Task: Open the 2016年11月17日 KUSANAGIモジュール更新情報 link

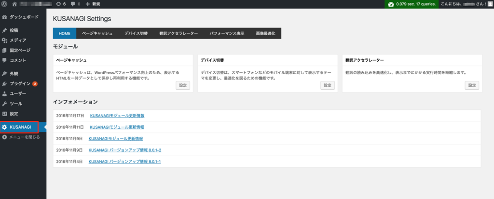Action: click(x=117, y=116)
